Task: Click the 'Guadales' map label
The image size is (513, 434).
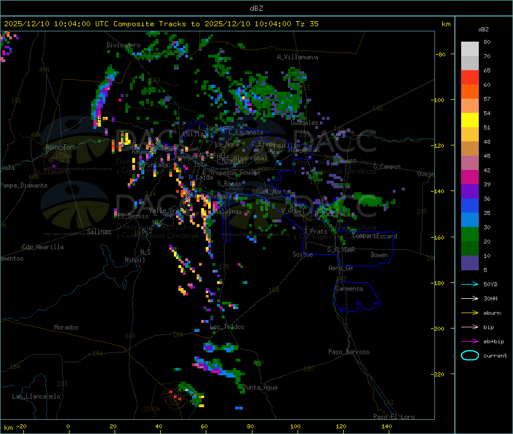Action: tap(304, 123)
